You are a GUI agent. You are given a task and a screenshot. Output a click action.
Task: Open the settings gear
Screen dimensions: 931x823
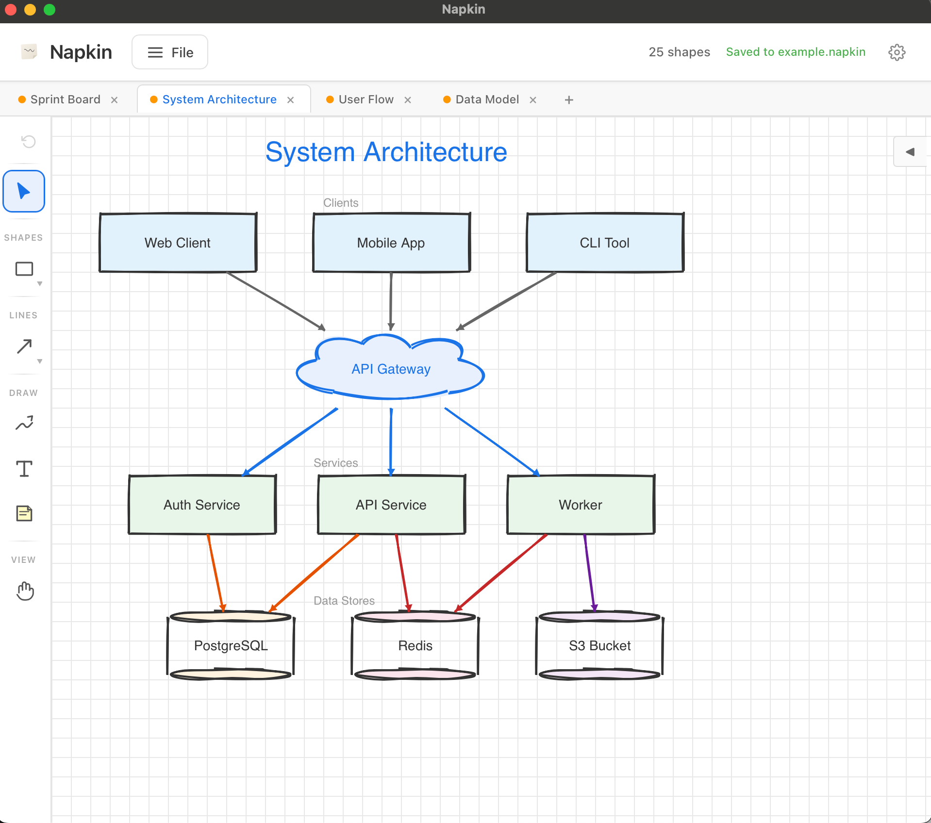click(897, 52)
